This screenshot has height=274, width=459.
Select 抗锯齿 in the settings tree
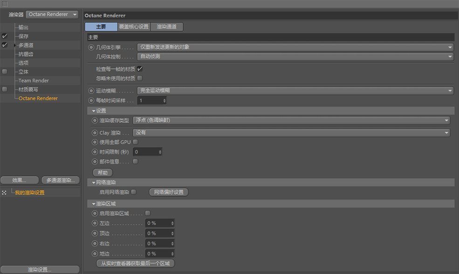pos(26,54)
